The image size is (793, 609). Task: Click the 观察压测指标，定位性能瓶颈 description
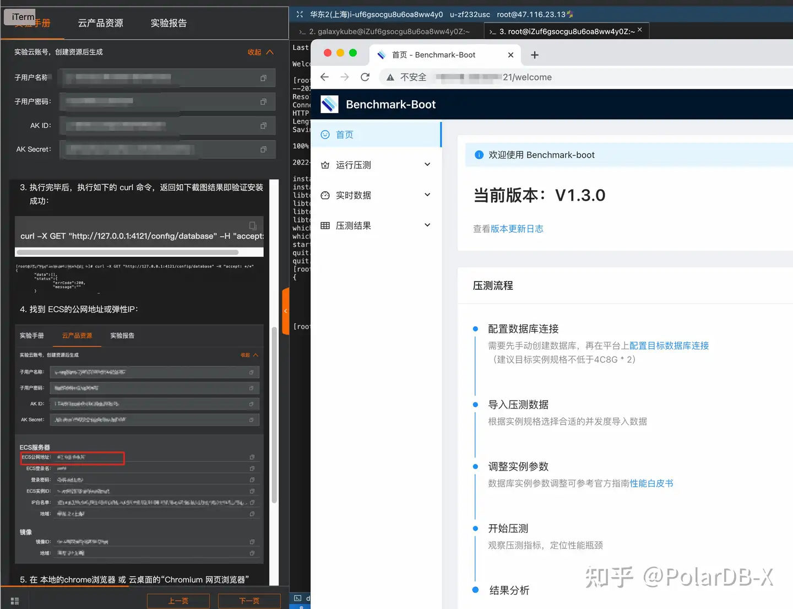(x=545, y=545)
